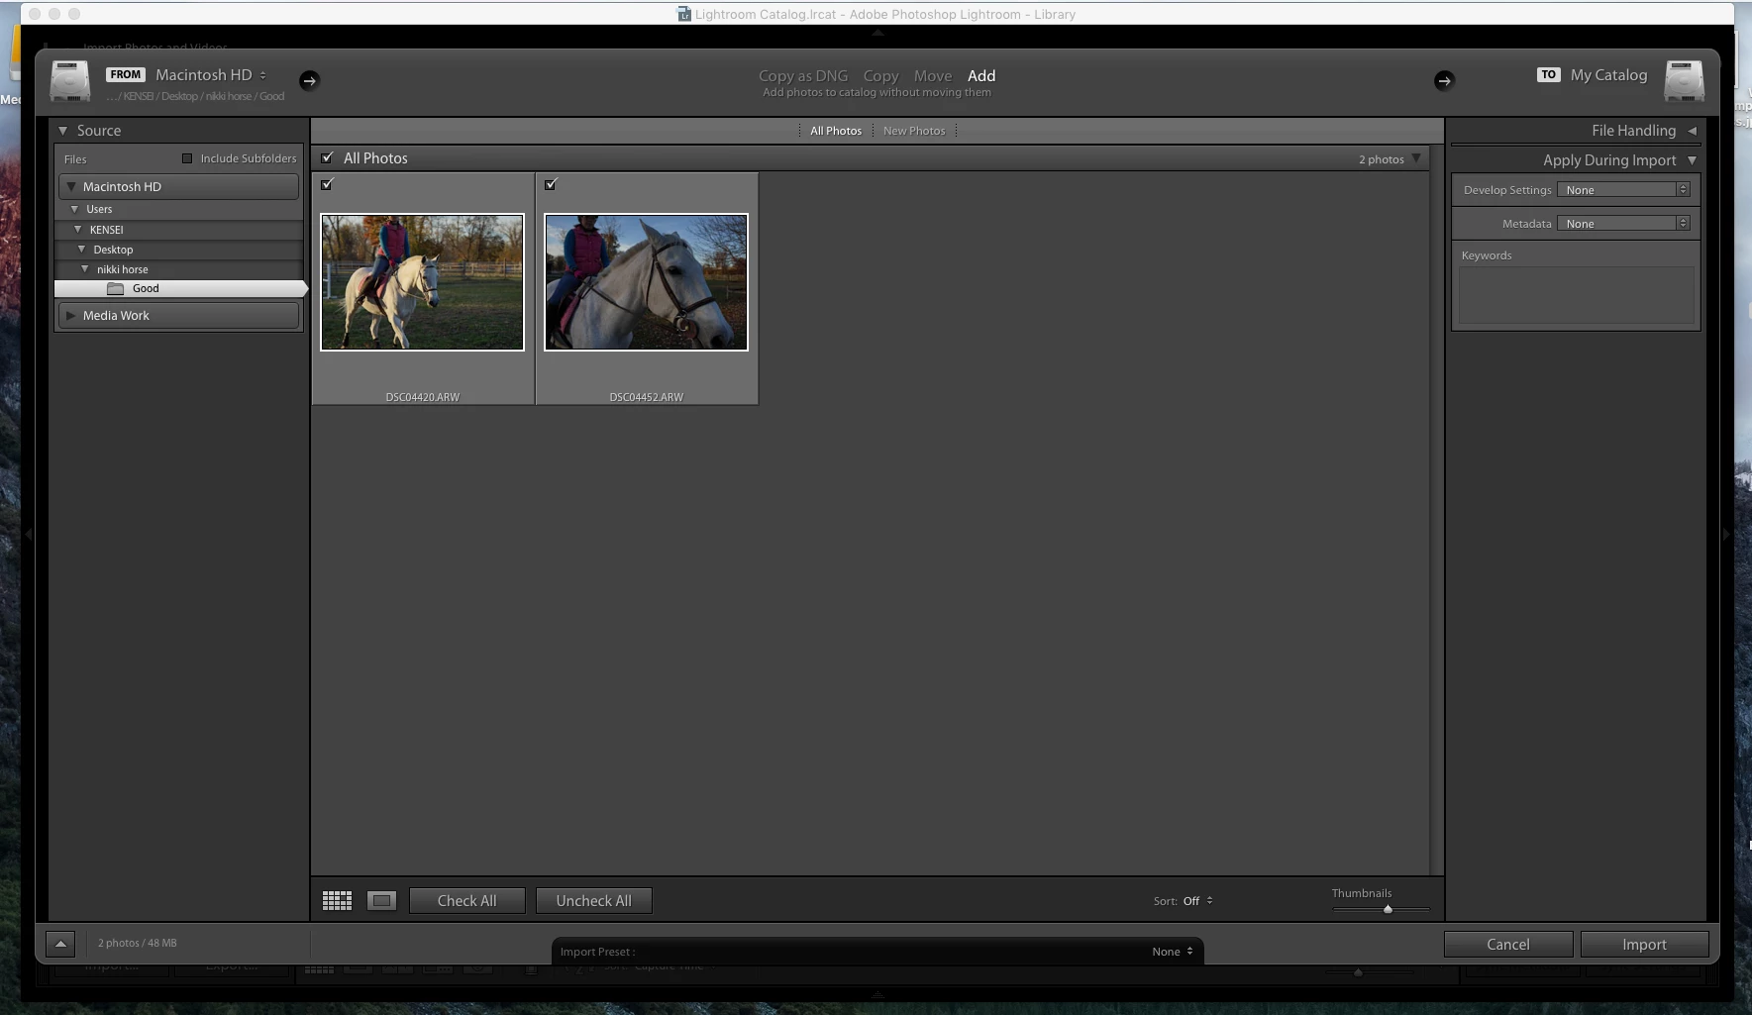Collapse the Source panel

coord(63,131)
